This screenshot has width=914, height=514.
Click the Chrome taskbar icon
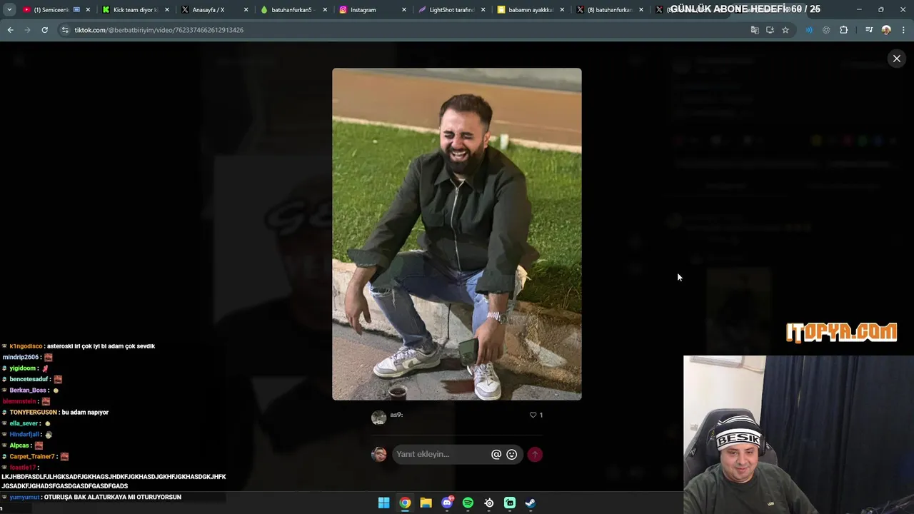pos(405,503)
